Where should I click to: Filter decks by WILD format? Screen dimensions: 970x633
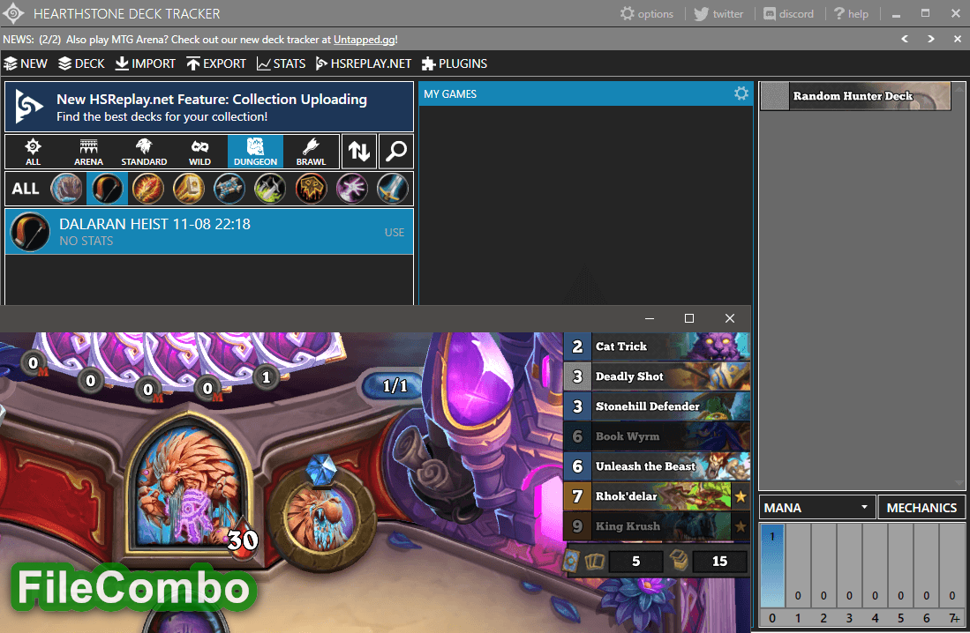199,152
